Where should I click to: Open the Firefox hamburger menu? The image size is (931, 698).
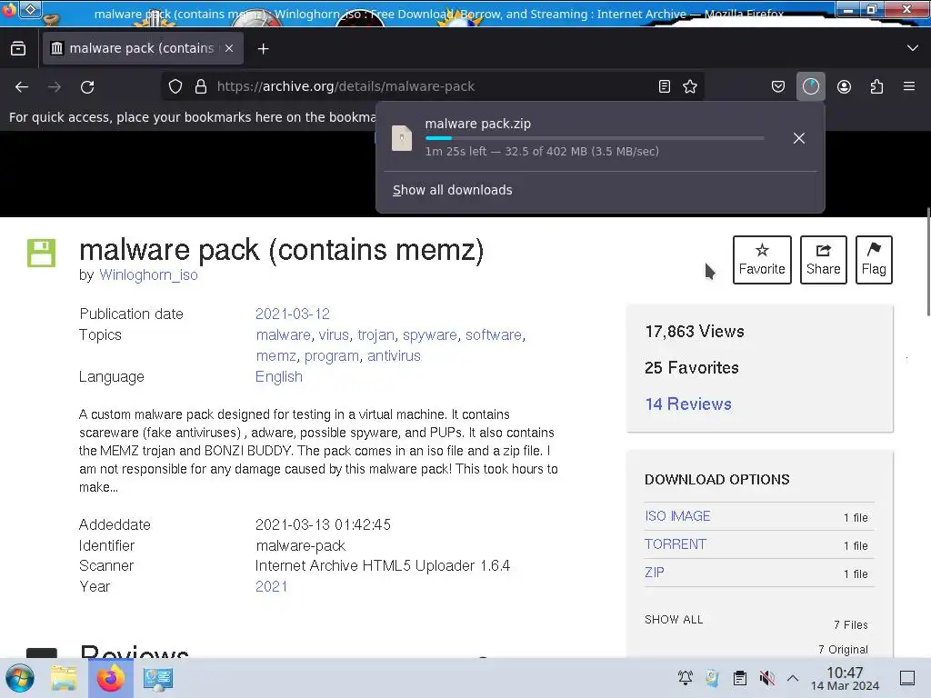click(909, 86)
